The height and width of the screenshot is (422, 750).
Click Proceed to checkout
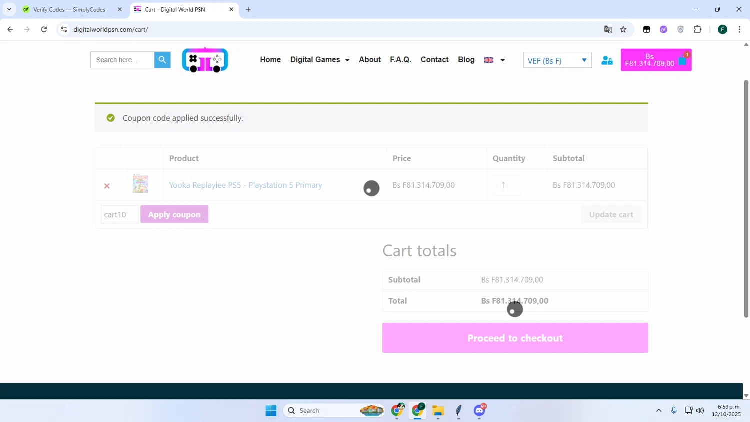(x=515, y=338)
